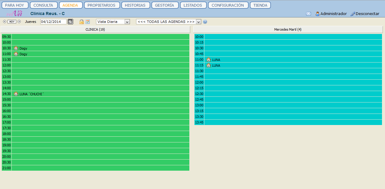Click the date input field

[53, 22]
